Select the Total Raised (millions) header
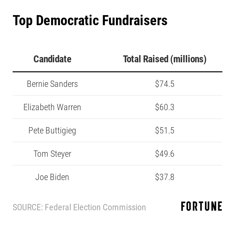Screen dimensions: 235x226 164,59
